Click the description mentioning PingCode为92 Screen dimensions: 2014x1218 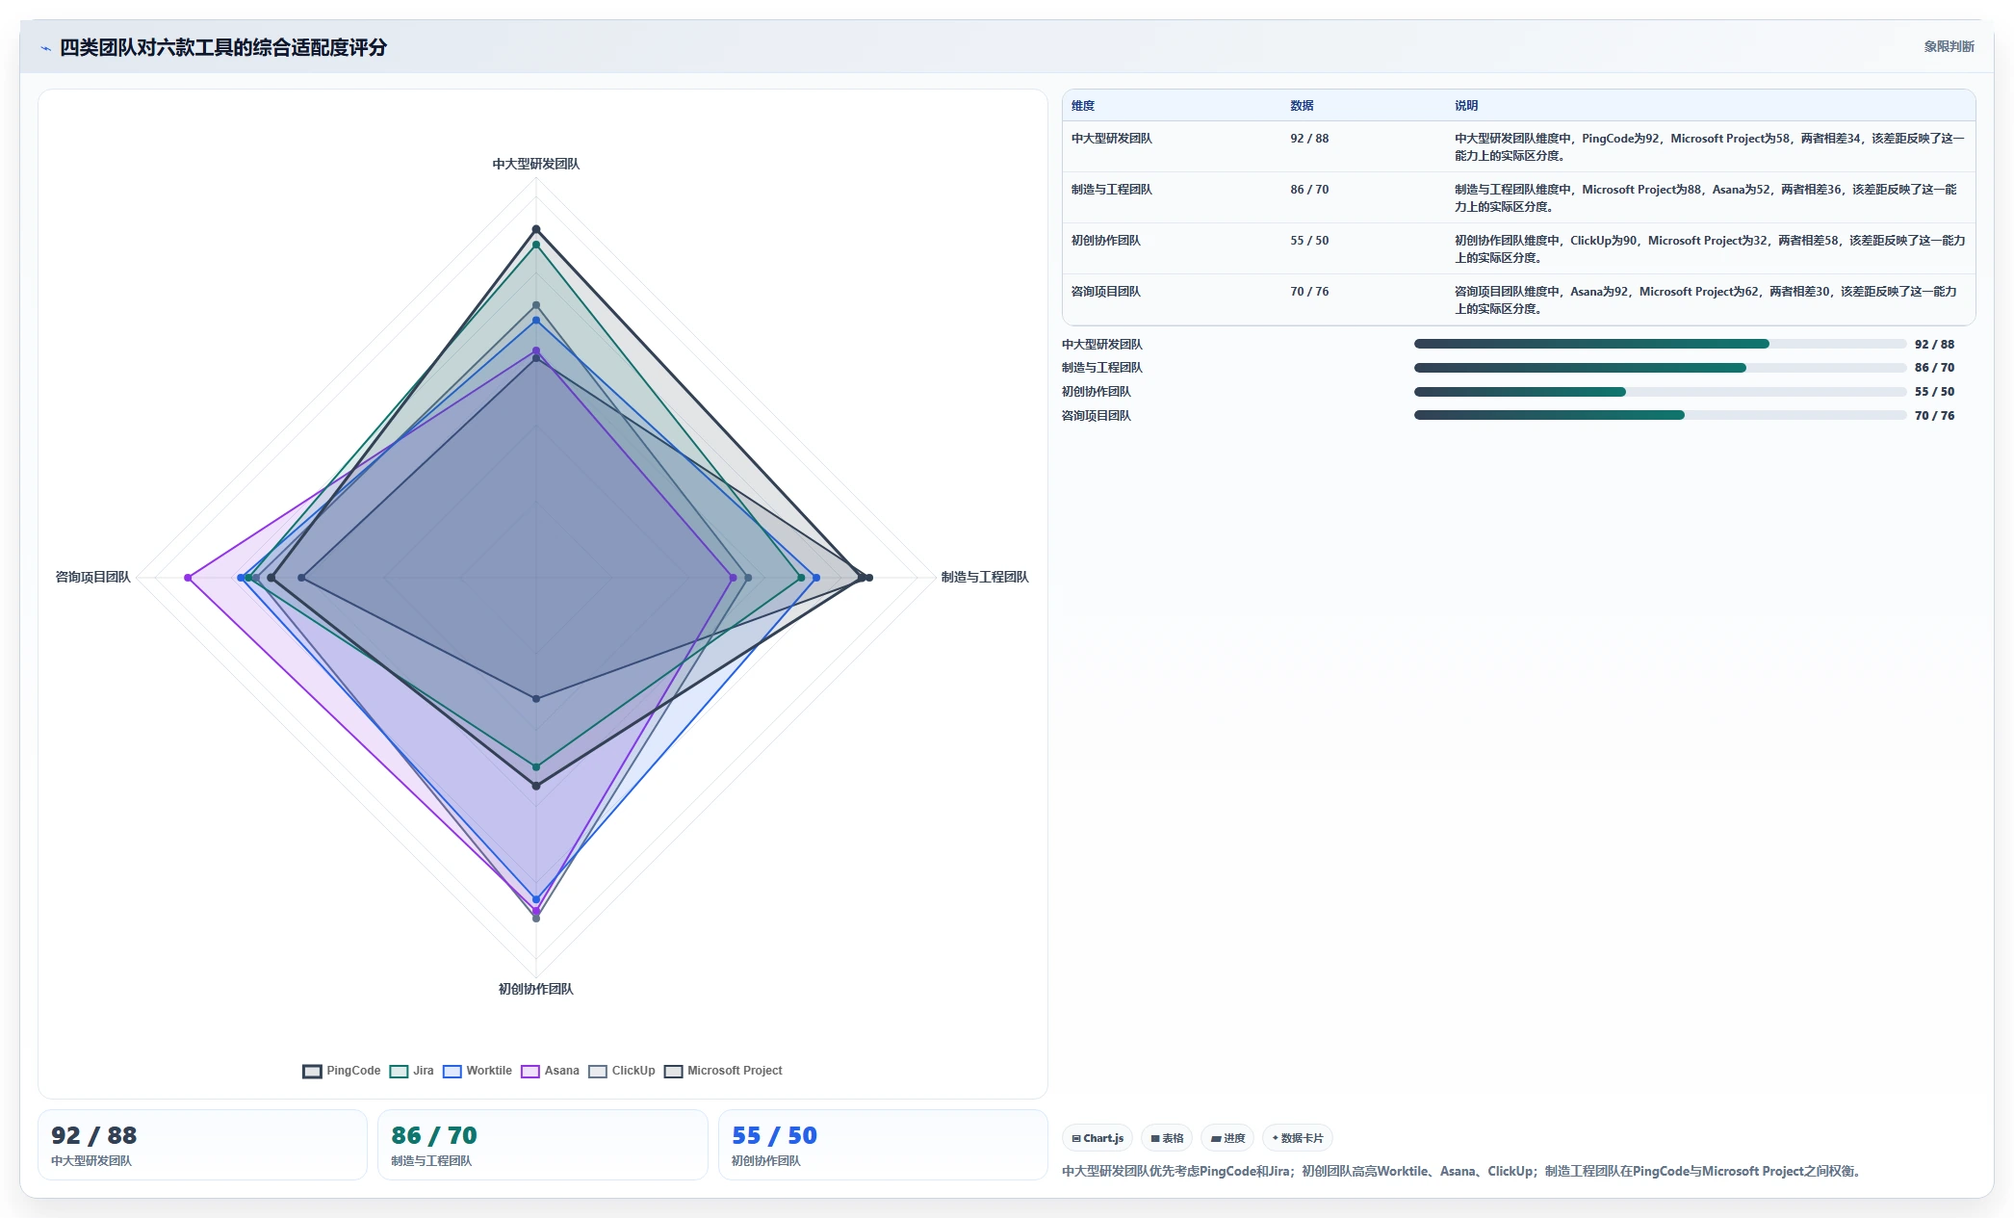point(1710,147)
